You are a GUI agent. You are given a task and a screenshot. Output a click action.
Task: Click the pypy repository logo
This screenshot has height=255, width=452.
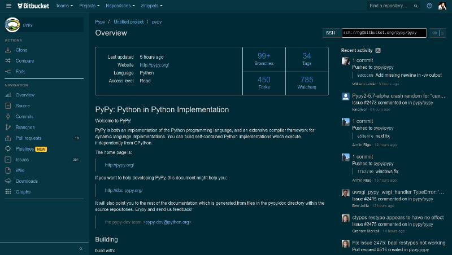(12, 25)
